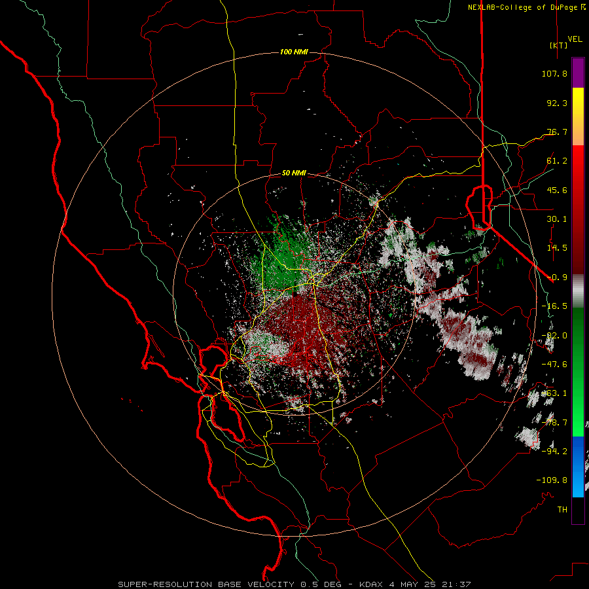The height and width of the screenshot is (589, 589).
Task: Click the NEXLAB-College of DuPage label
Action: (522, 7)
